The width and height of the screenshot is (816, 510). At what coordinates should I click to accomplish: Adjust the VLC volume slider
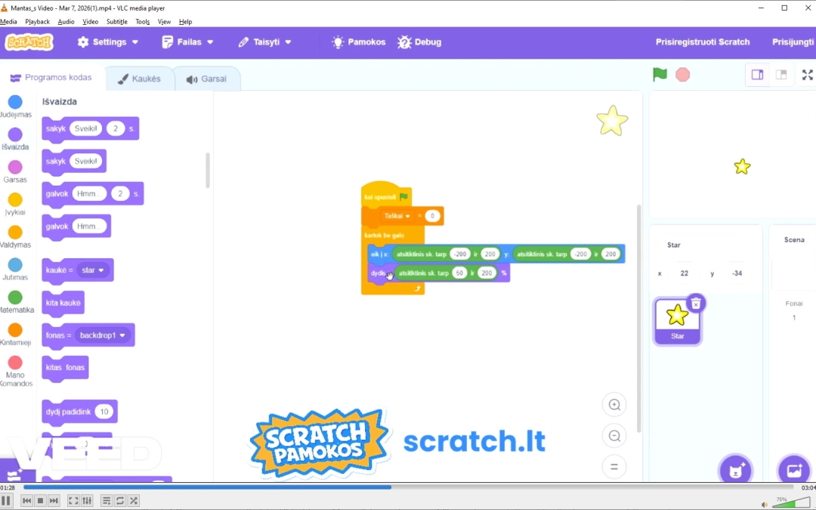[791, 503]
